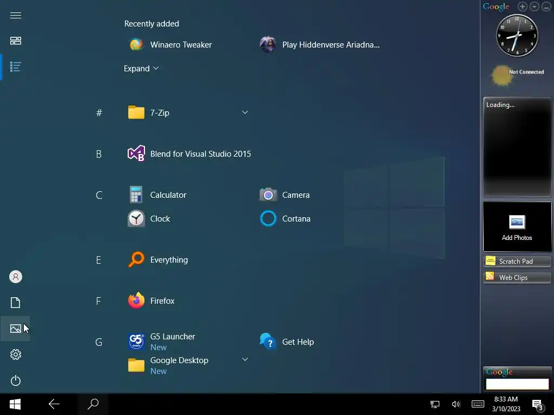554x415 pixels.
Task: Open Documents from Start sidebar
Action: pyautogui.click(x=16, y=303)
